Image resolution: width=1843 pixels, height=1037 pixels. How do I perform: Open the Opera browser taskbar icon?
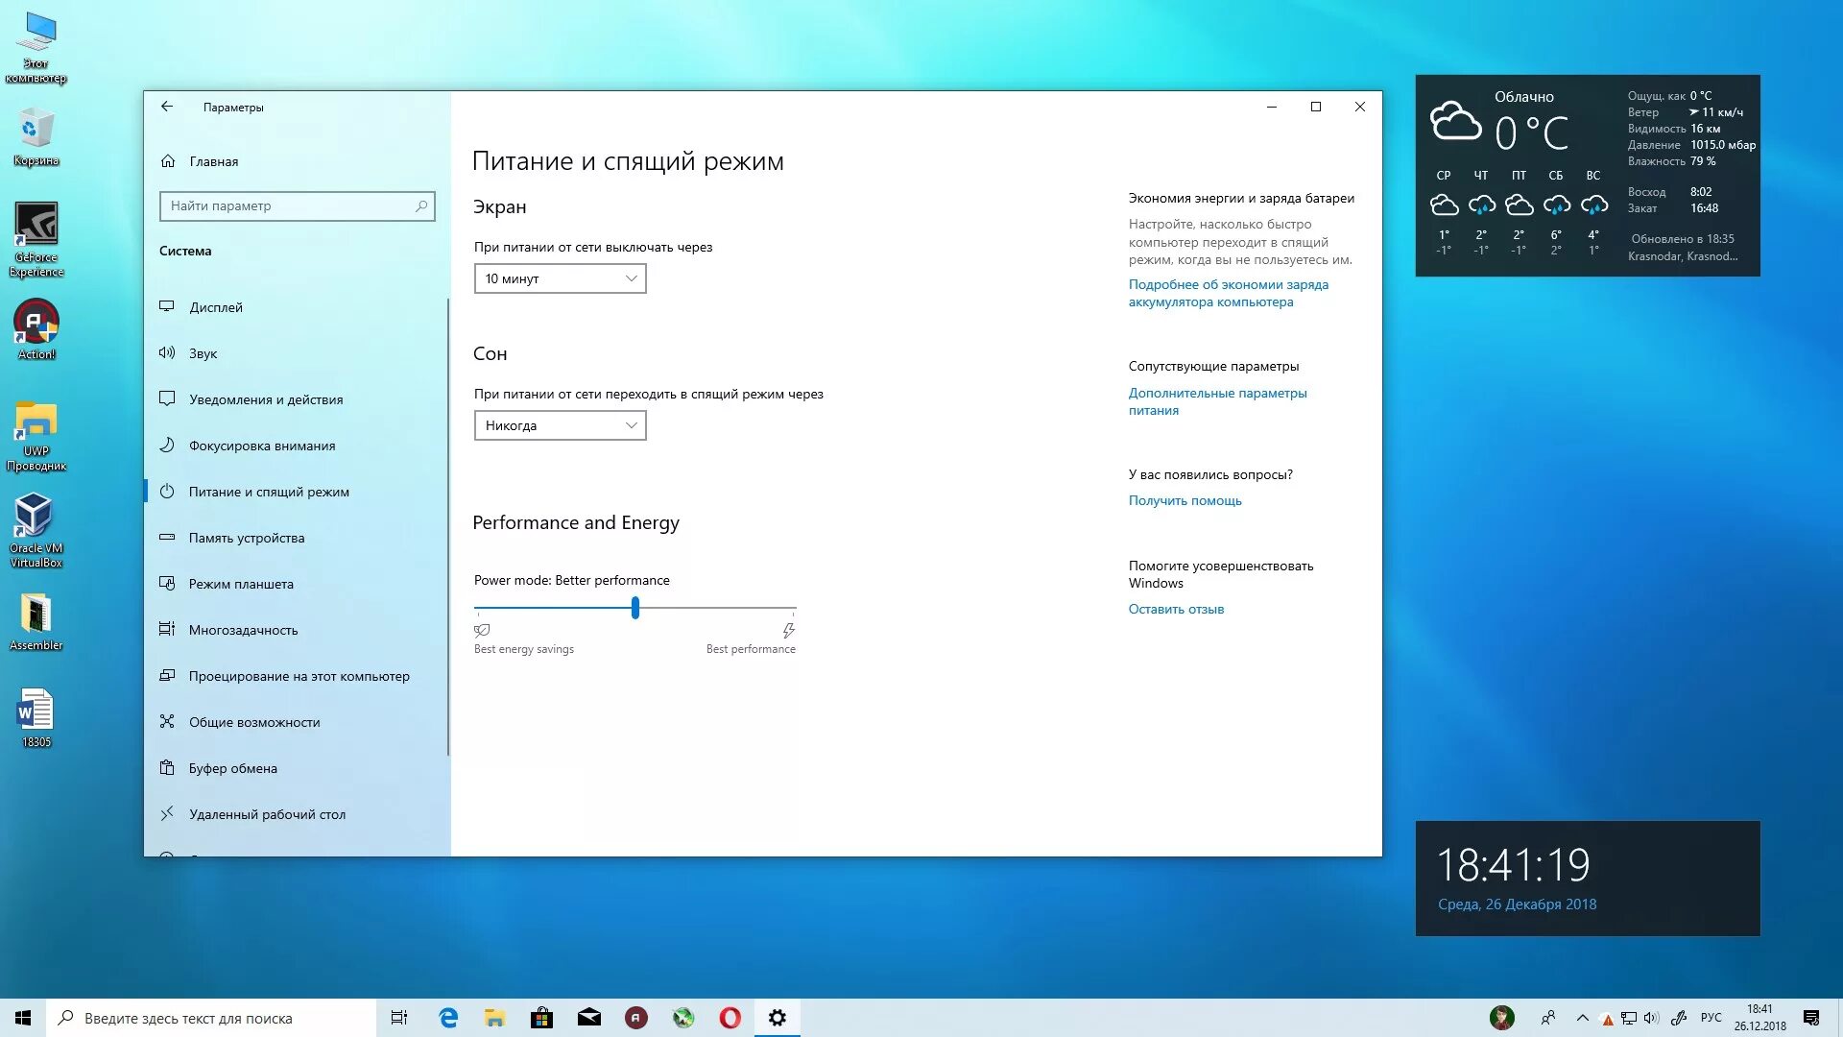point(730,1018)
